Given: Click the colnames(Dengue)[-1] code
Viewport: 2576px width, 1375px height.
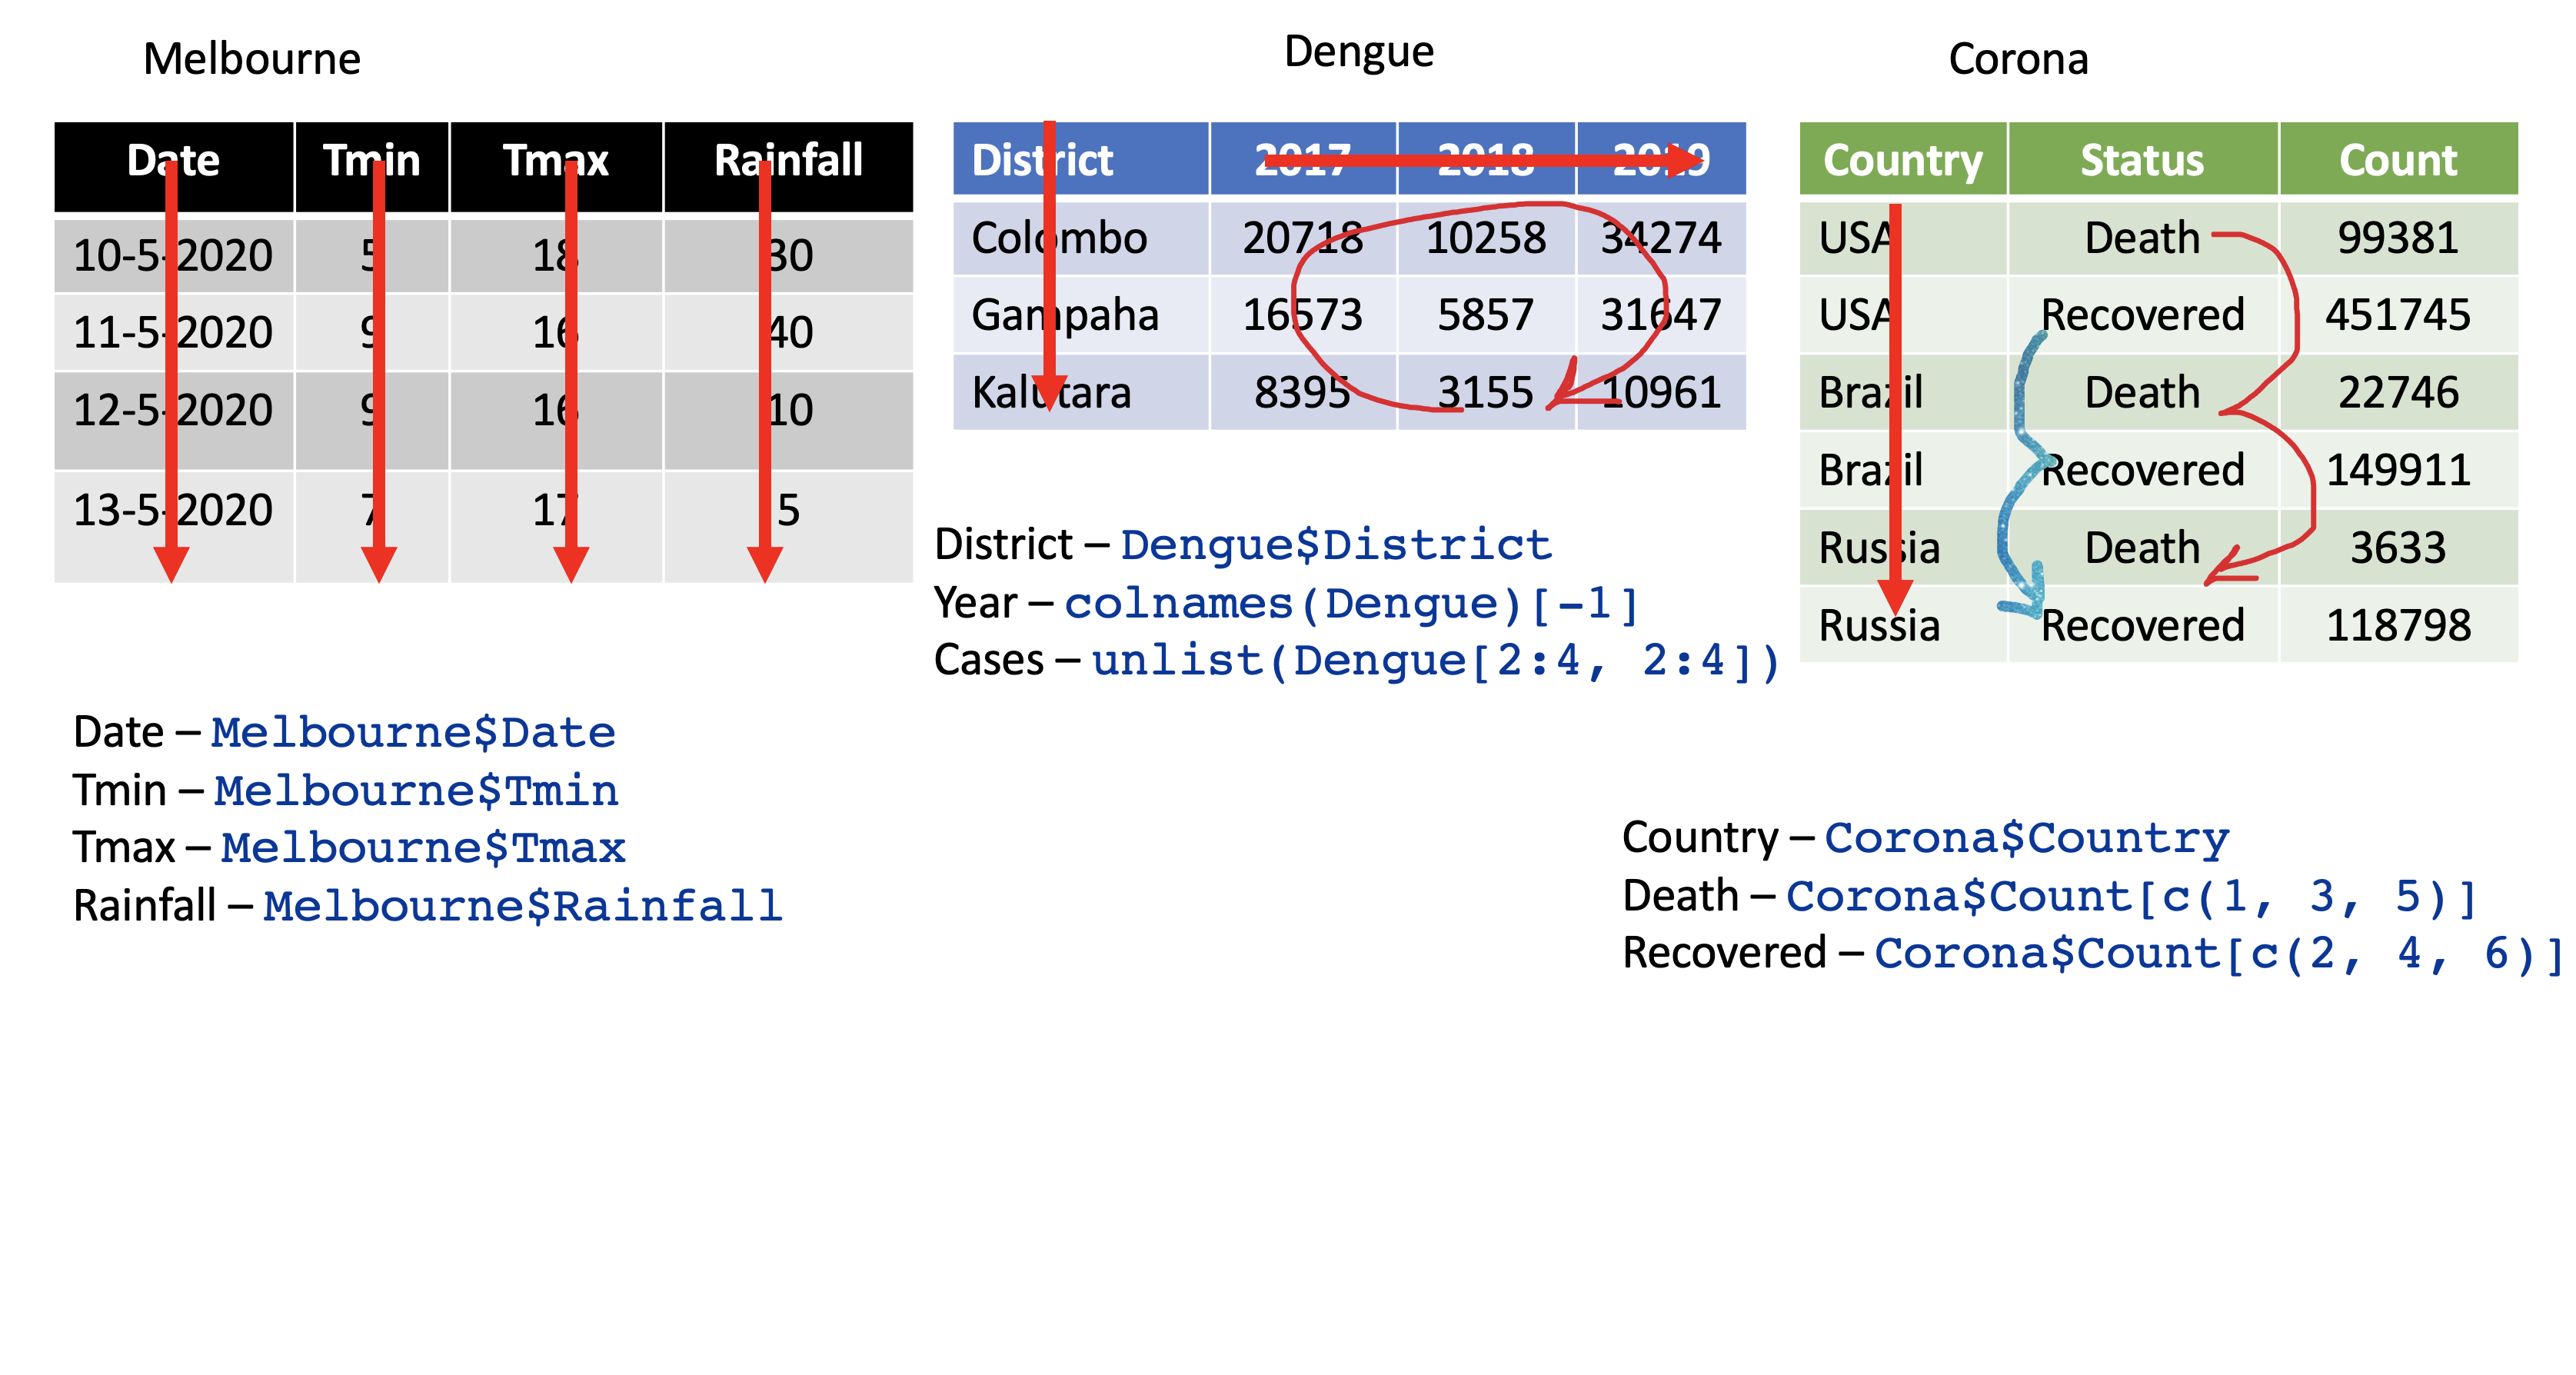Looking at the screenshot, I should click(1351, 604).
